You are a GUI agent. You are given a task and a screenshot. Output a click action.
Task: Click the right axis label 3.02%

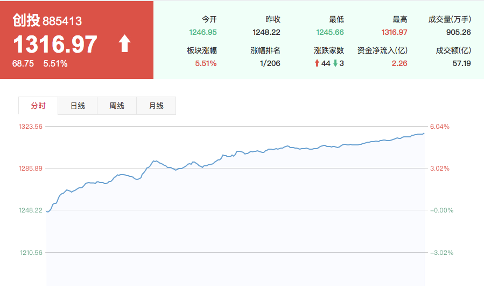click(440, 168)
